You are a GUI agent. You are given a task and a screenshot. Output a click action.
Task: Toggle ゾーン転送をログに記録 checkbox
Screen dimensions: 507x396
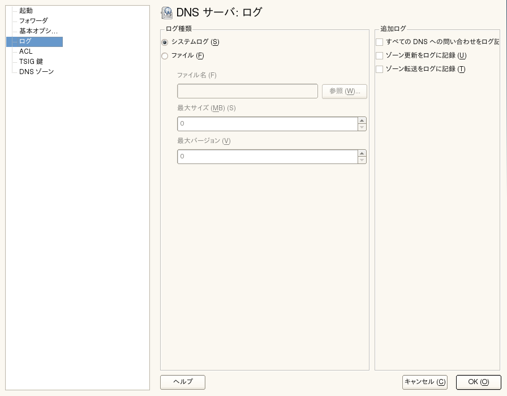pos(380,69)
